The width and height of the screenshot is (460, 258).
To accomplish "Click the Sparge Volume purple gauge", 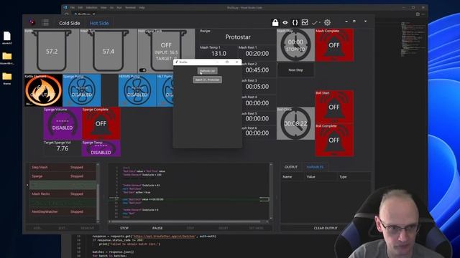I will pos(63,124).
